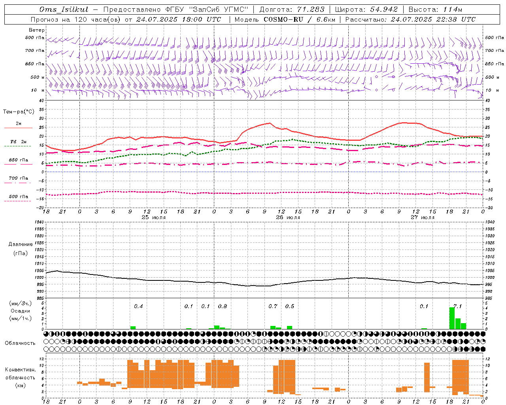506x405 pixels.
Task: Click the "Облачность" cloud cover label
Action: (x=20, y=343)
